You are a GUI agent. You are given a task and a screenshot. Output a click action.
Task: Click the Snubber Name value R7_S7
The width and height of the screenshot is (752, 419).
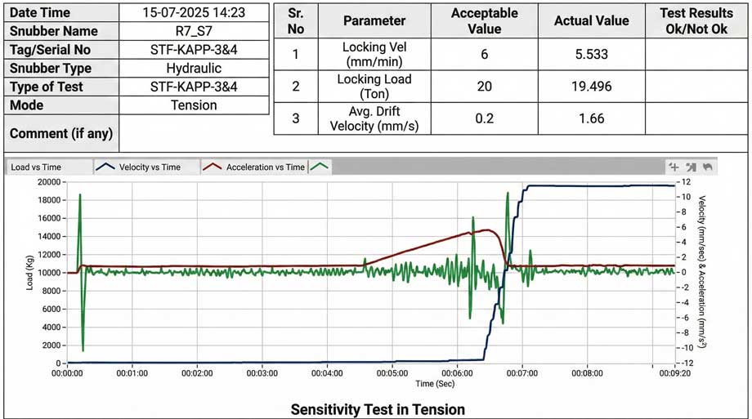194,31
